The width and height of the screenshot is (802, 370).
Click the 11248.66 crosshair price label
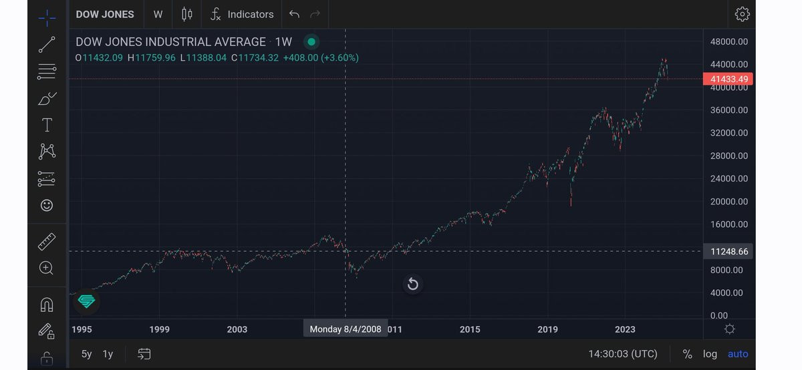click(x=728, y=252)
